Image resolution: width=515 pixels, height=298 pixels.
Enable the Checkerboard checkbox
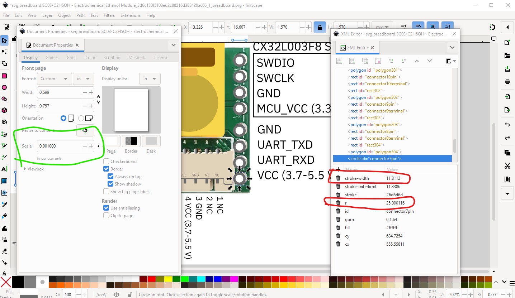[106, 162]
